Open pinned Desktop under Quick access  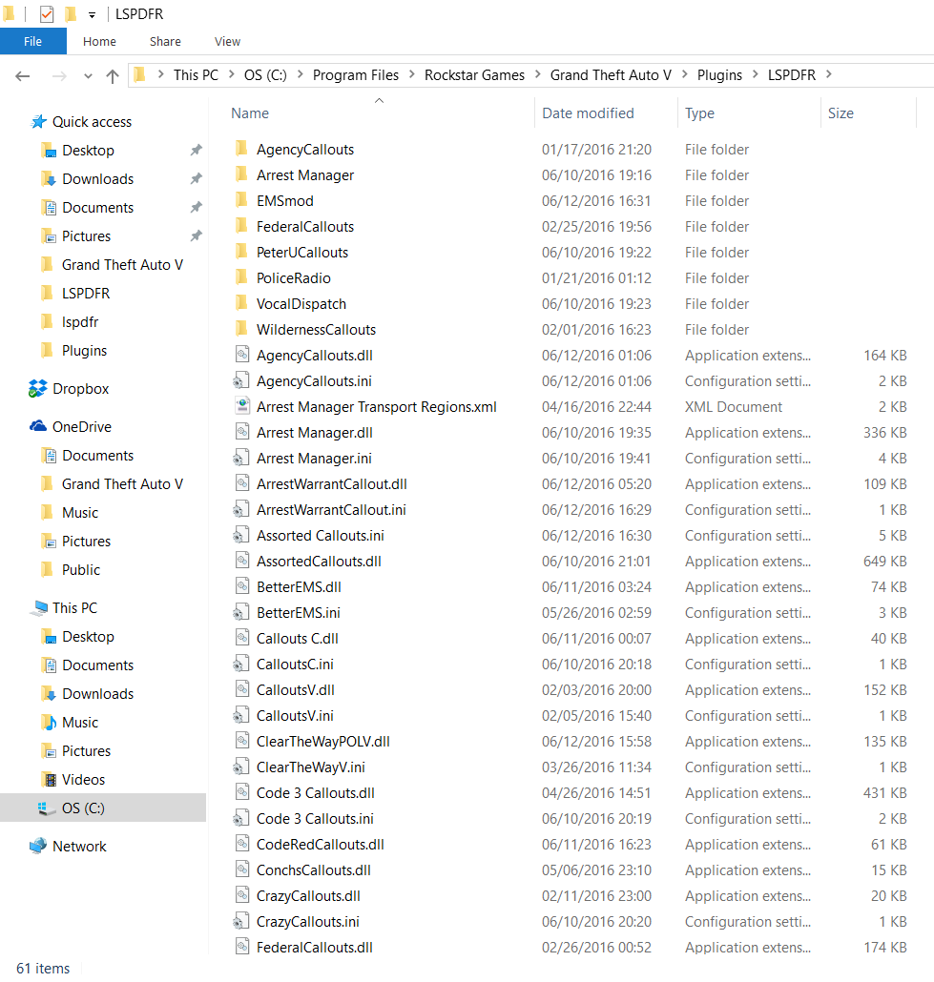pyautogui.click(x=88, y=151)
